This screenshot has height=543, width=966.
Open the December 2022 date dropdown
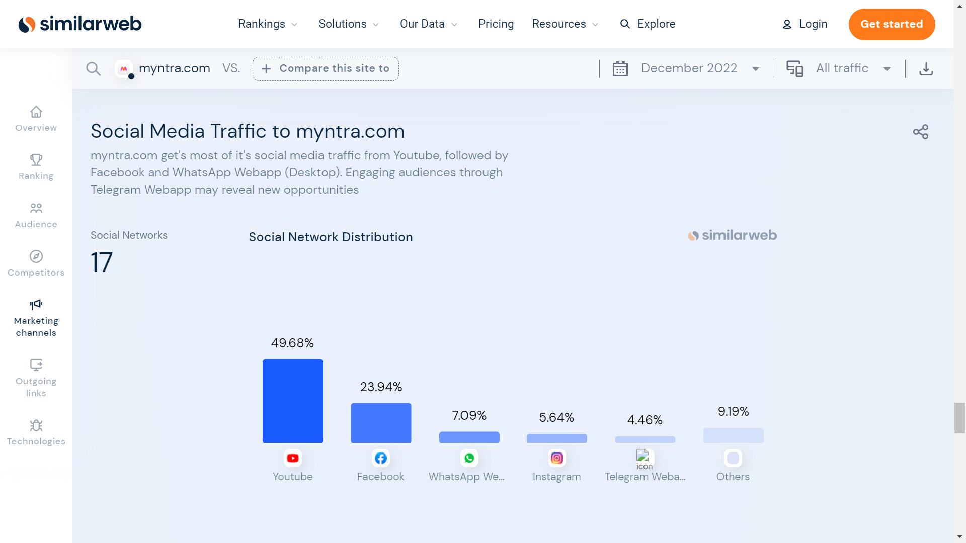pos(700,68)
